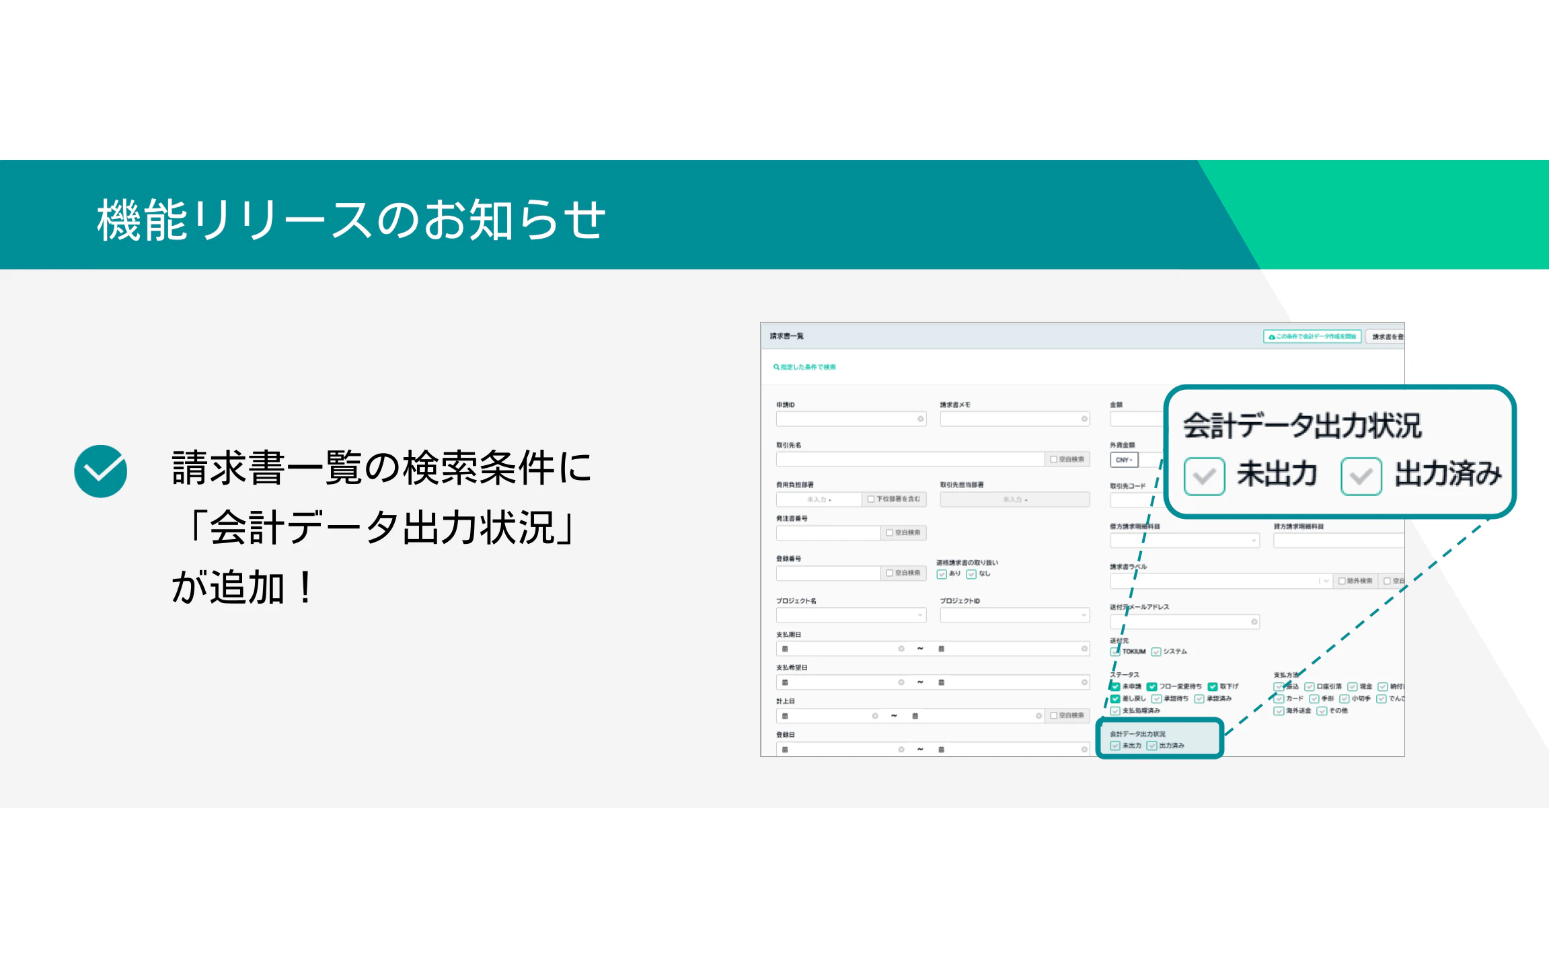Uncheck the 未申請 status checkbox

[x=1115, y=687]
